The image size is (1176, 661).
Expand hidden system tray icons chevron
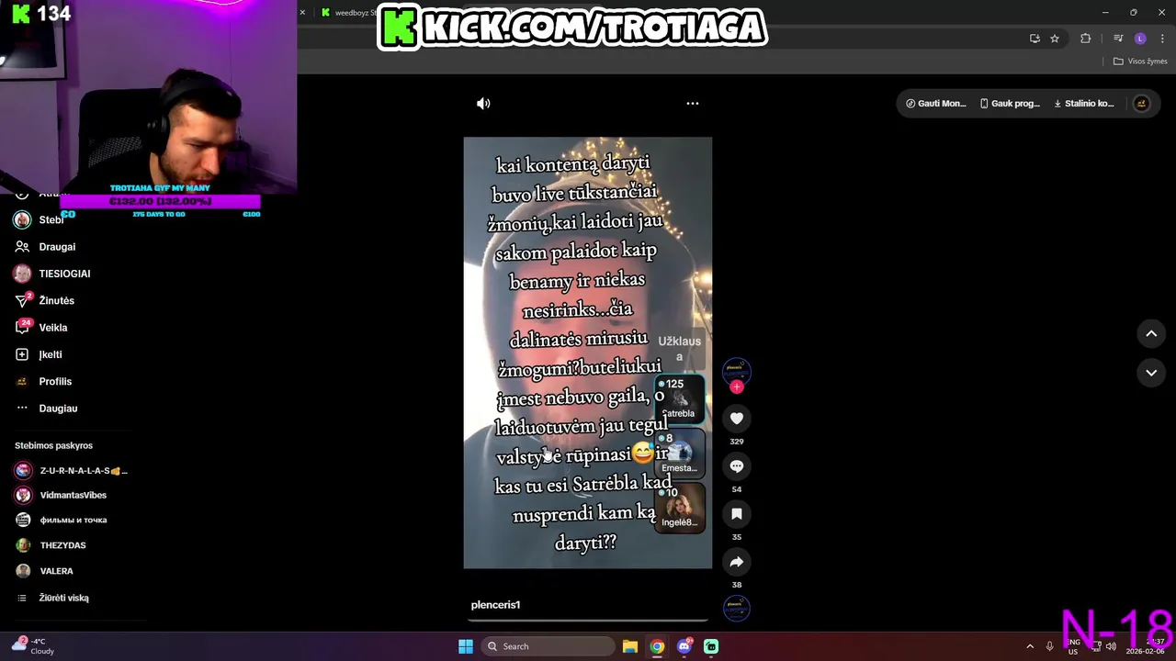point(1030,646)
